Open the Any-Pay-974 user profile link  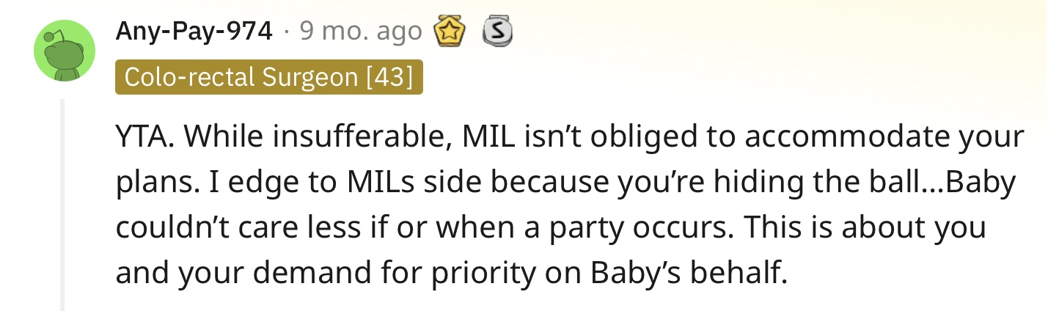pyautogui.click(x=194, y=31)
